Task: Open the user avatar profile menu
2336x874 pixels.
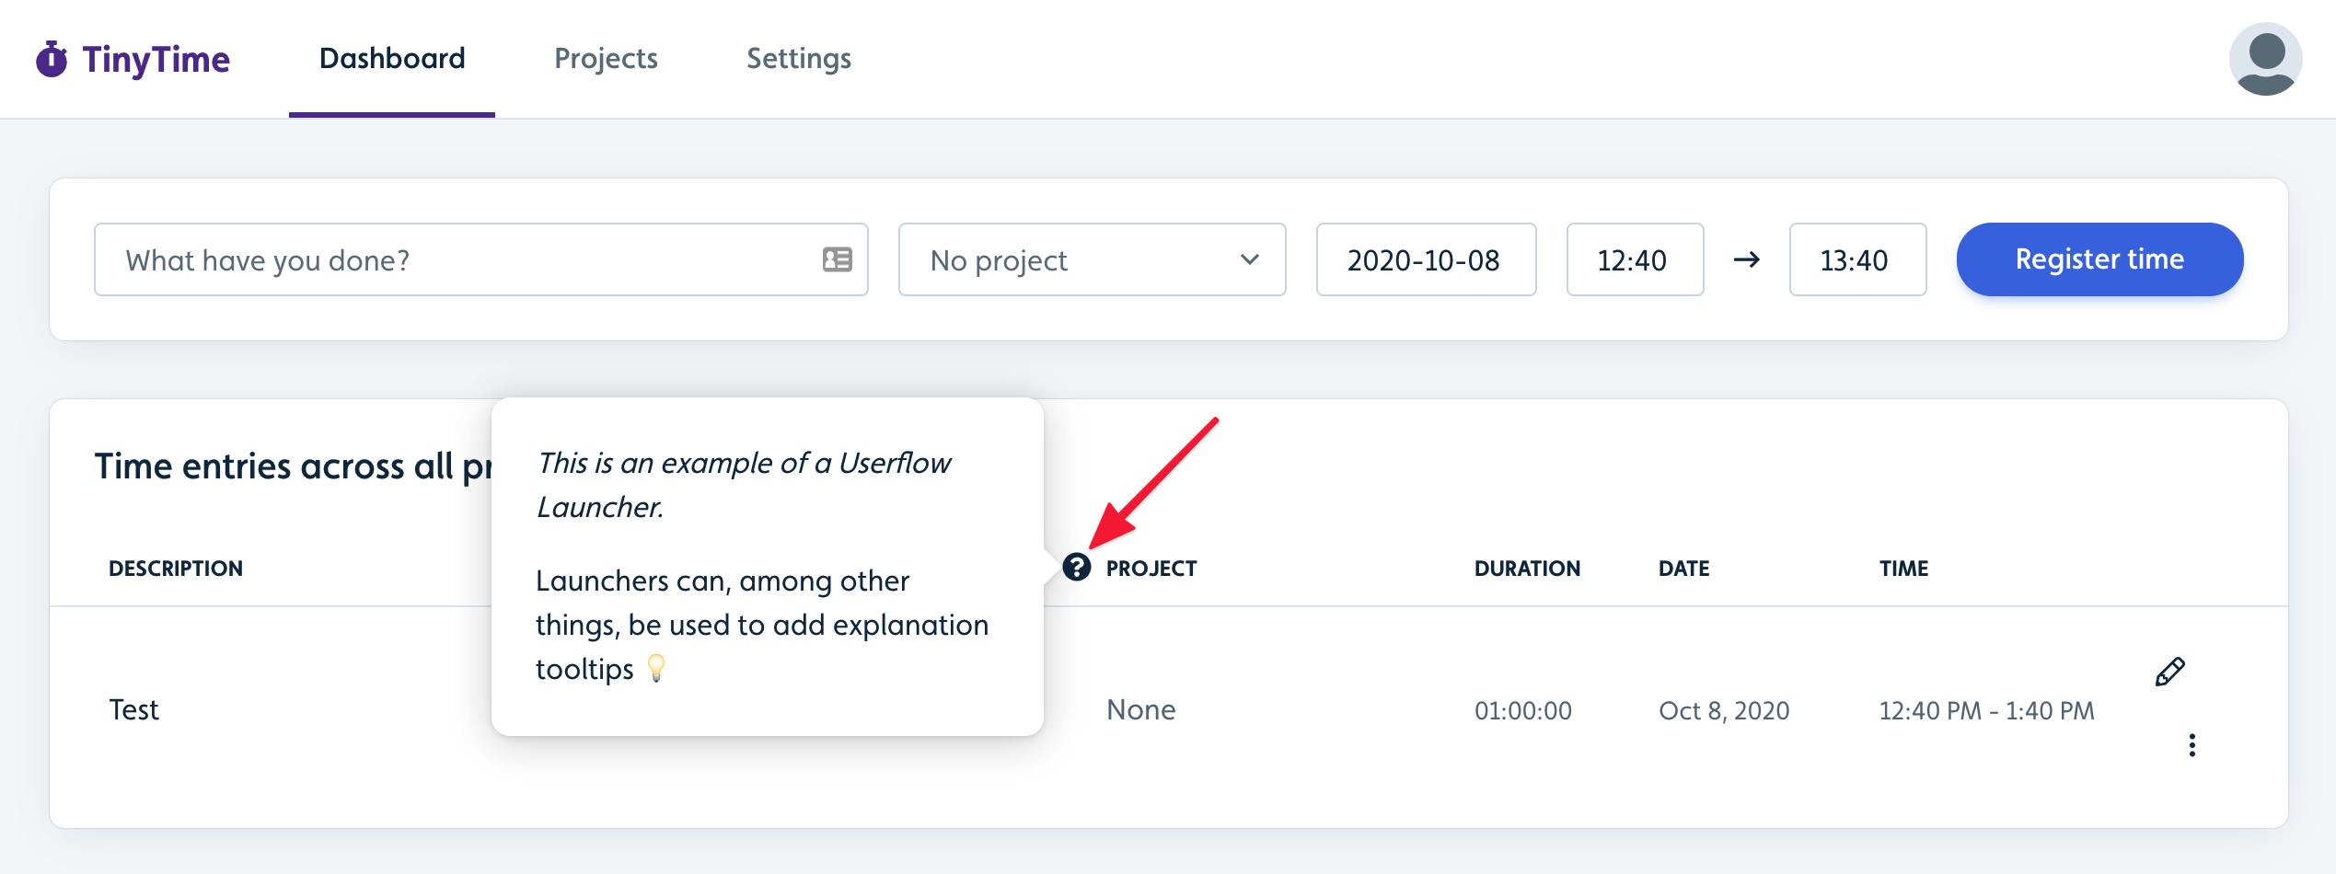Action: click(x=2265, y=59)
